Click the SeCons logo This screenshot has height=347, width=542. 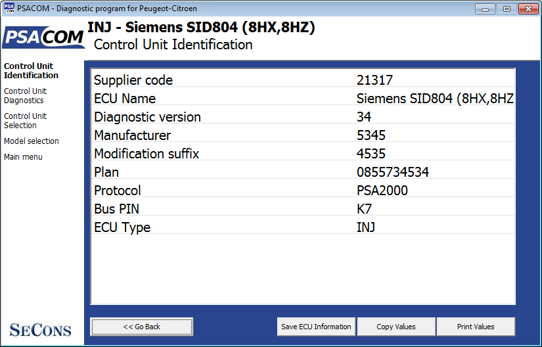(41, 330)
